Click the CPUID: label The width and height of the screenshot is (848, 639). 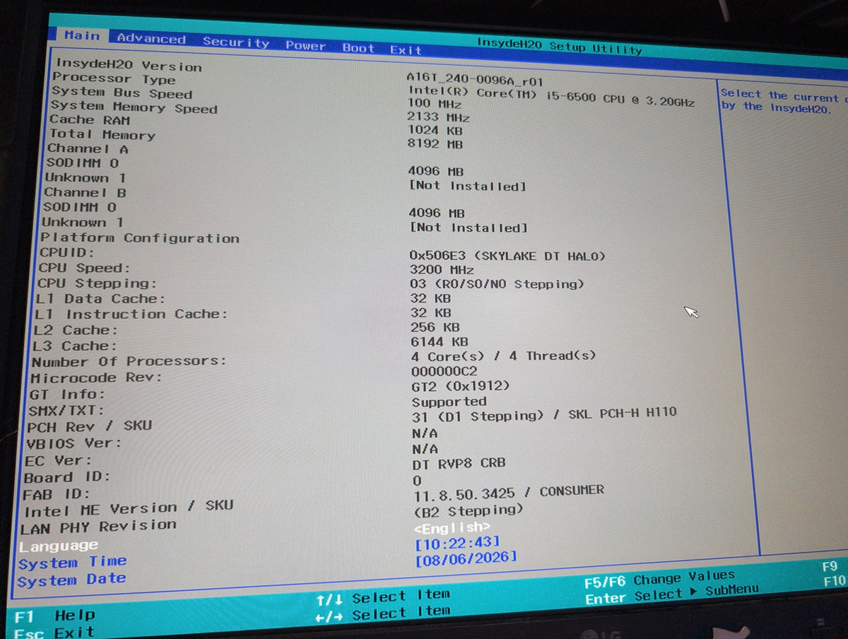pyautogui.click(x=66, y=252)
